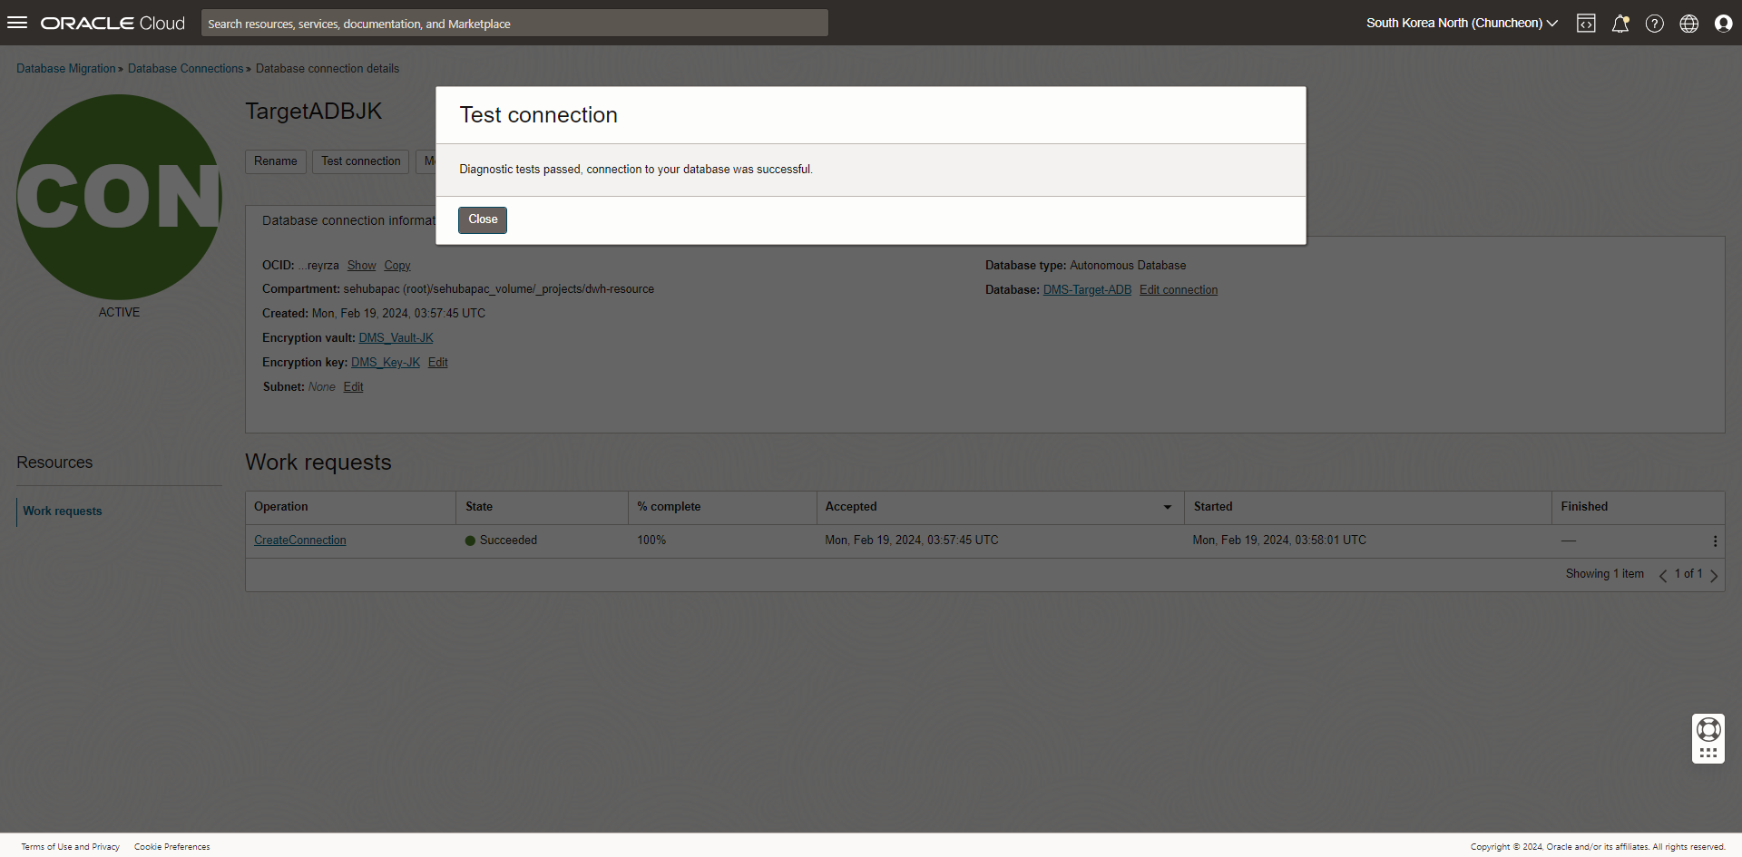The width and height of the screenshot is (1742, 857).
Task: Open CreateConnection work request link
Action: (300, 540)
